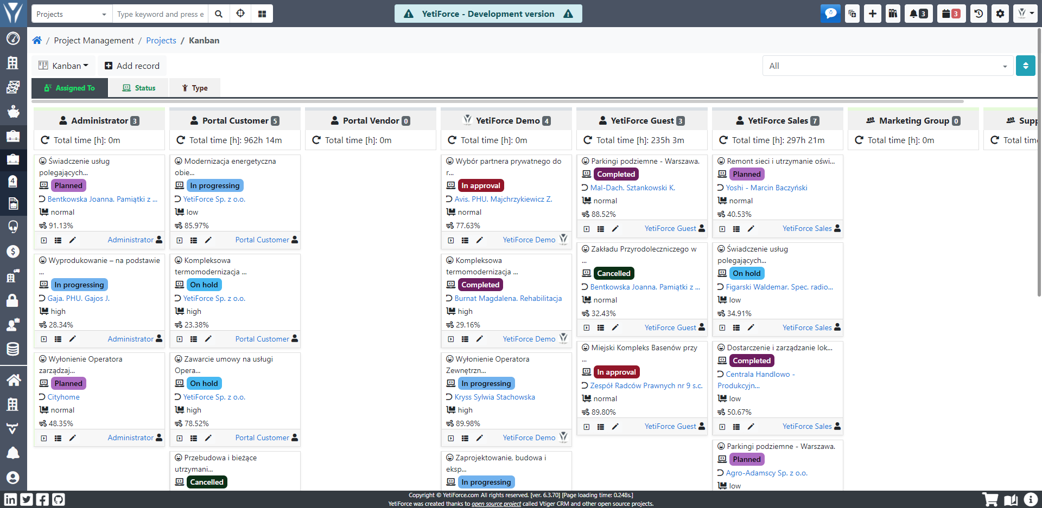
Task: Click Add record button
Action: tap(132, 66)
